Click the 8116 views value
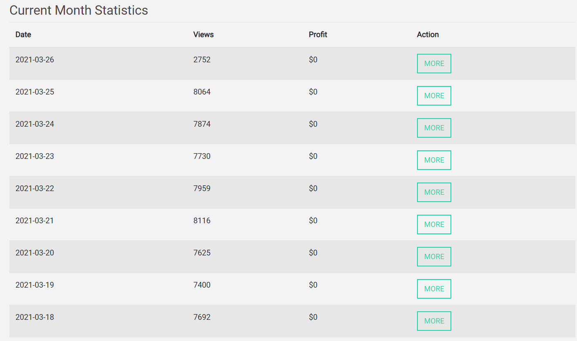Screen dimensions: 577x341 [x=202, y=221]
